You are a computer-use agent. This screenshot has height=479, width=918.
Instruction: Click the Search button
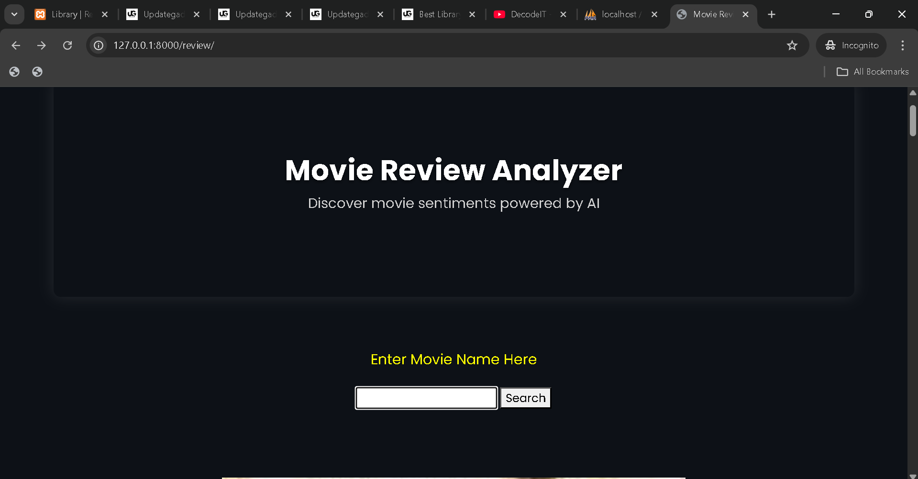coord(525,398)
